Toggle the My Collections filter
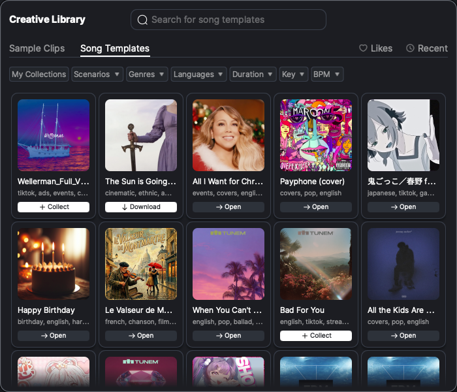The height and width of the screenshot is (392, 457). (x=39, y=74)
